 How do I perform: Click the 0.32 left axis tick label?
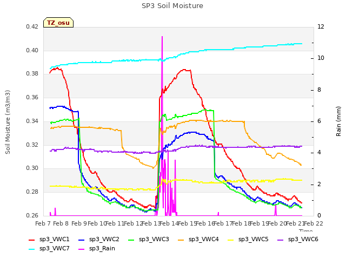(32, 145)
